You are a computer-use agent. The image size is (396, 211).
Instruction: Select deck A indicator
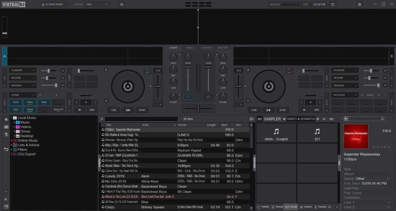4,56
